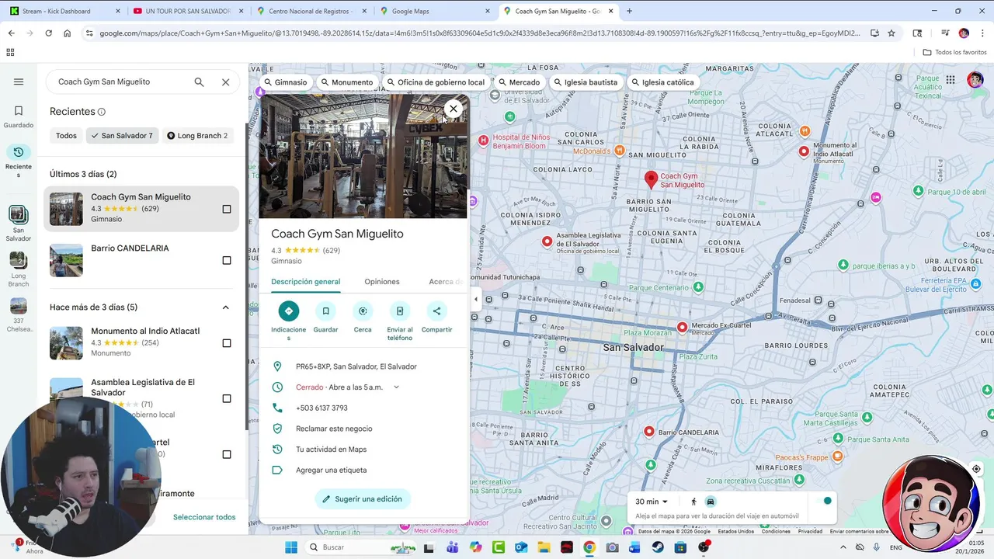The width and height of the screenshot is (994, 559).
Task: Click Reclamar este negocio
Action: coord(334,429)
